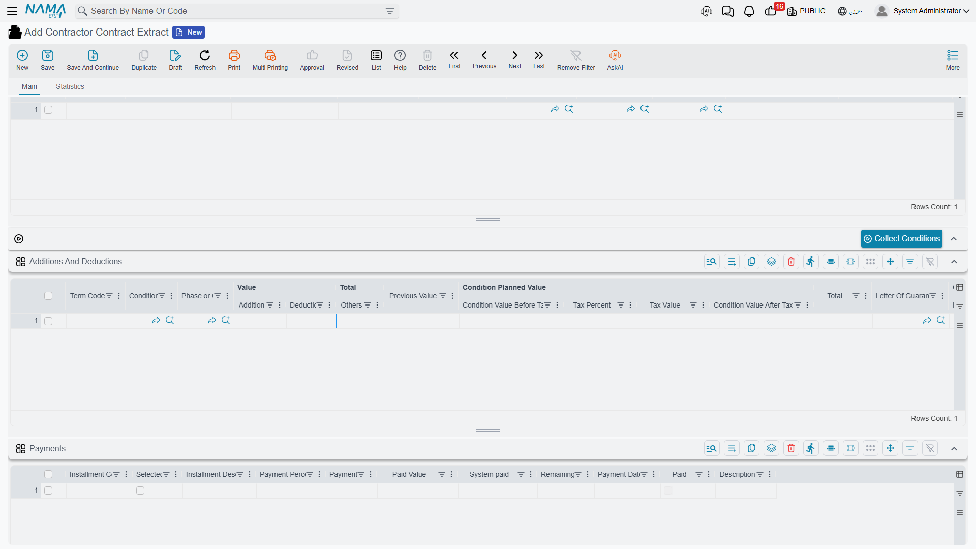The width and height of the screenshot is (976, 549).
Task: Click the PUBLIC company selector
Action: coord(807,11)
